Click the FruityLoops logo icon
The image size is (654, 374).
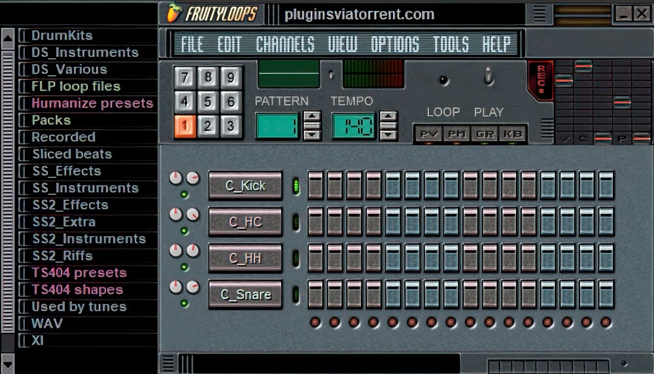click(x=173, y=13)
